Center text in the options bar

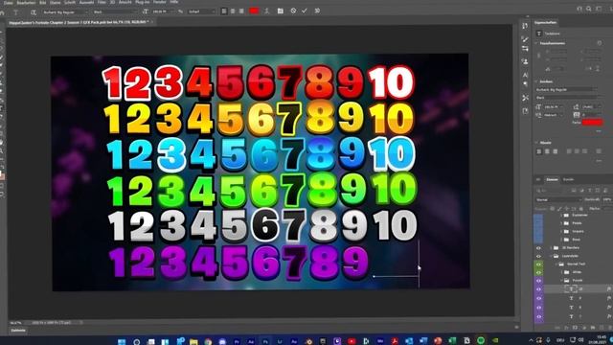coord(233,11)
